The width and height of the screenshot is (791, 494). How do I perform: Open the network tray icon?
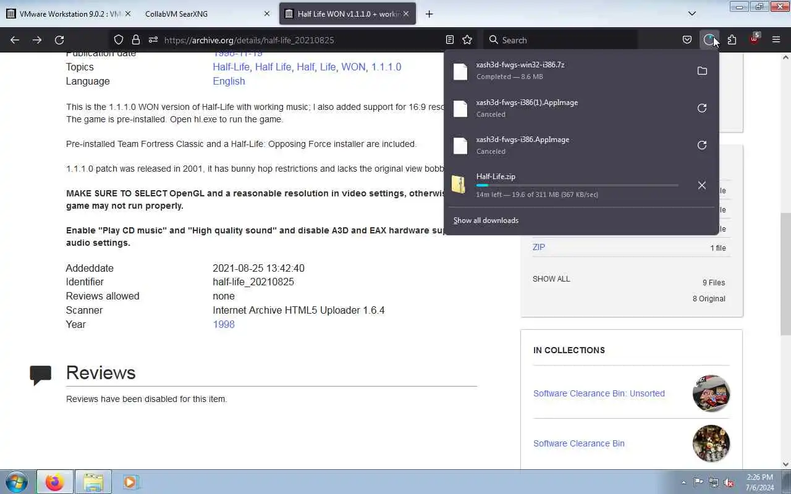tap(714, 483)
